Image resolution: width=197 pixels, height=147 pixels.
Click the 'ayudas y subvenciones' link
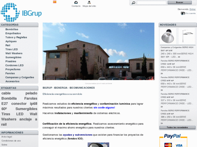point(78,135)
